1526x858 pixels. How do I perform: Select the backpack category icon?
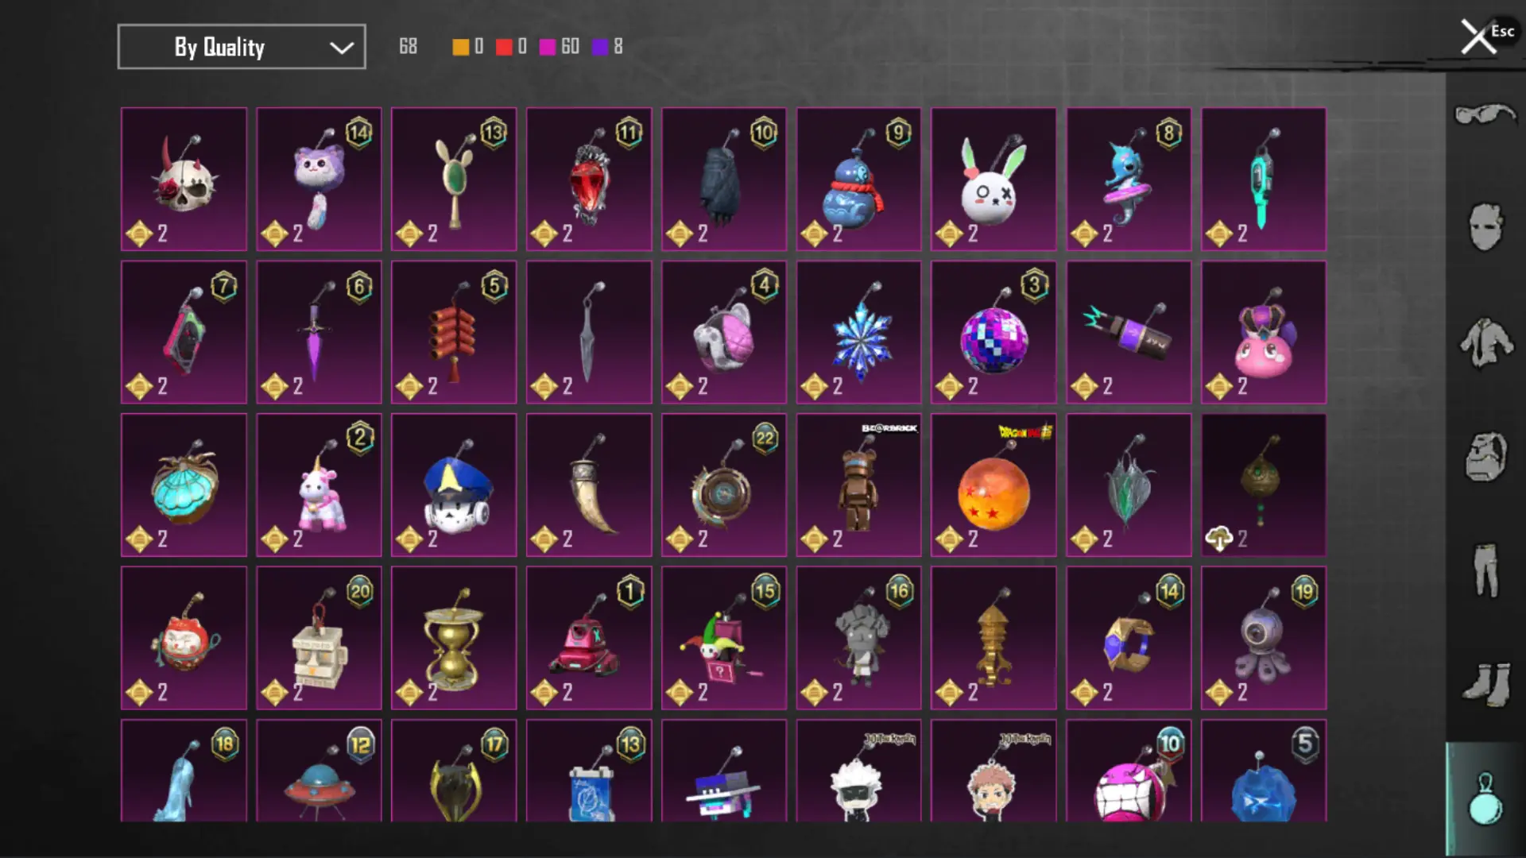(1485, 456)
